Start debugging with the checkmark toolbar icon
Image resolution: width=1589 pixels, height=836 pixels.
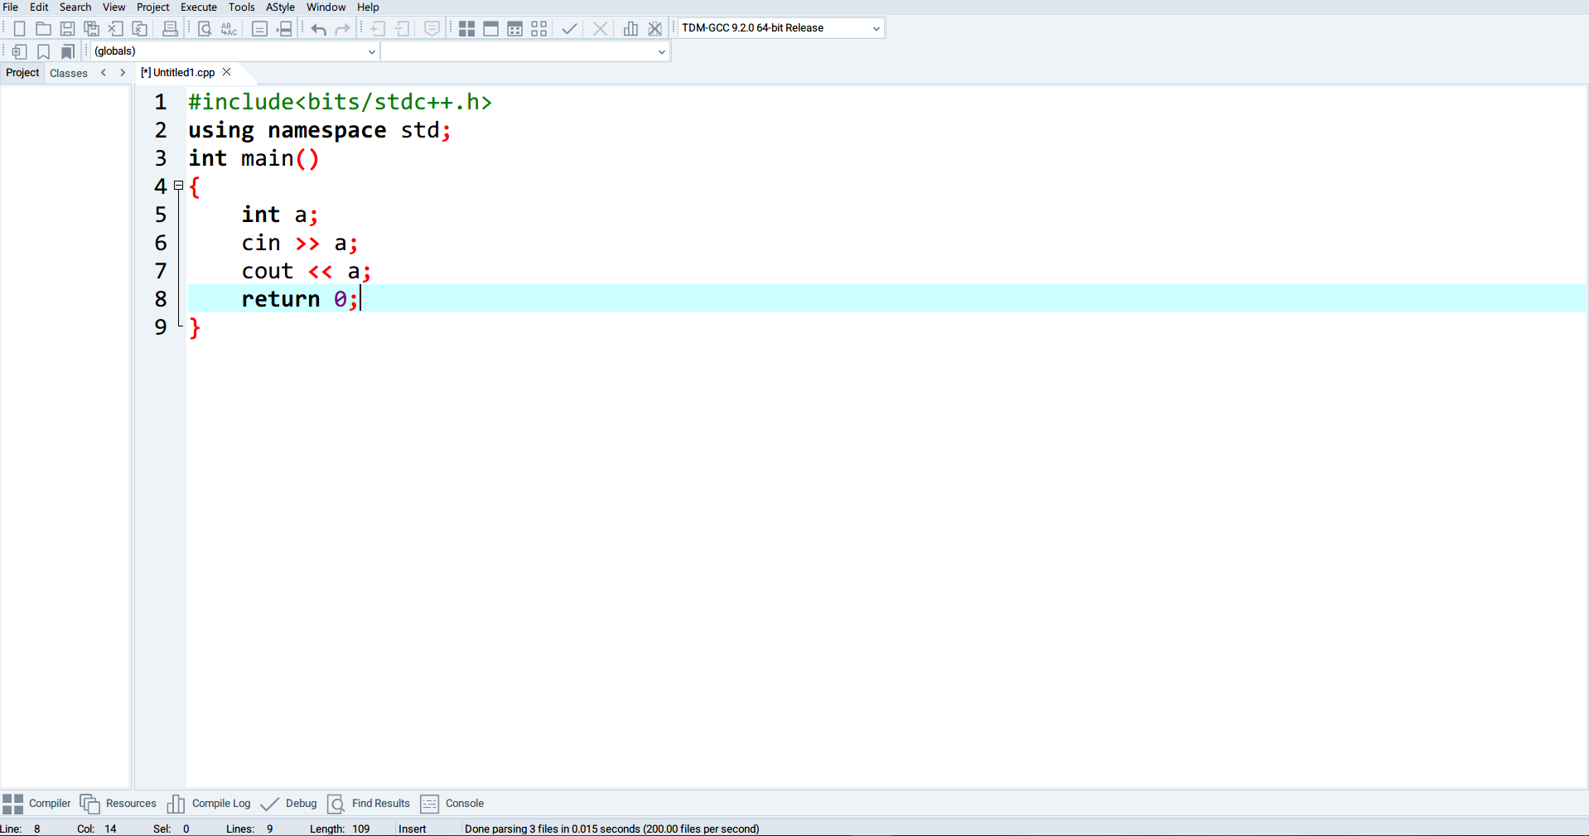569,29
